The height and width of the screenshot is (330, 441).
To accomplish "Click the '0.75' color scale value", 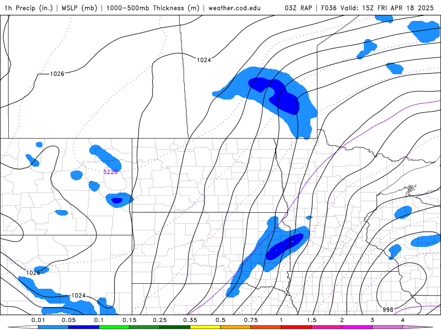I will (251, 320).
